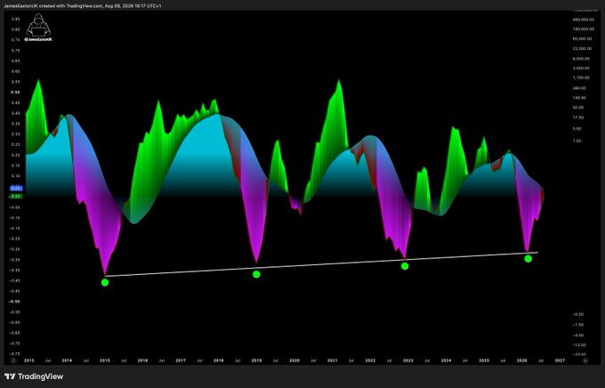
Task: Click the -0.30 left scale value
Action: click(15, 260)
